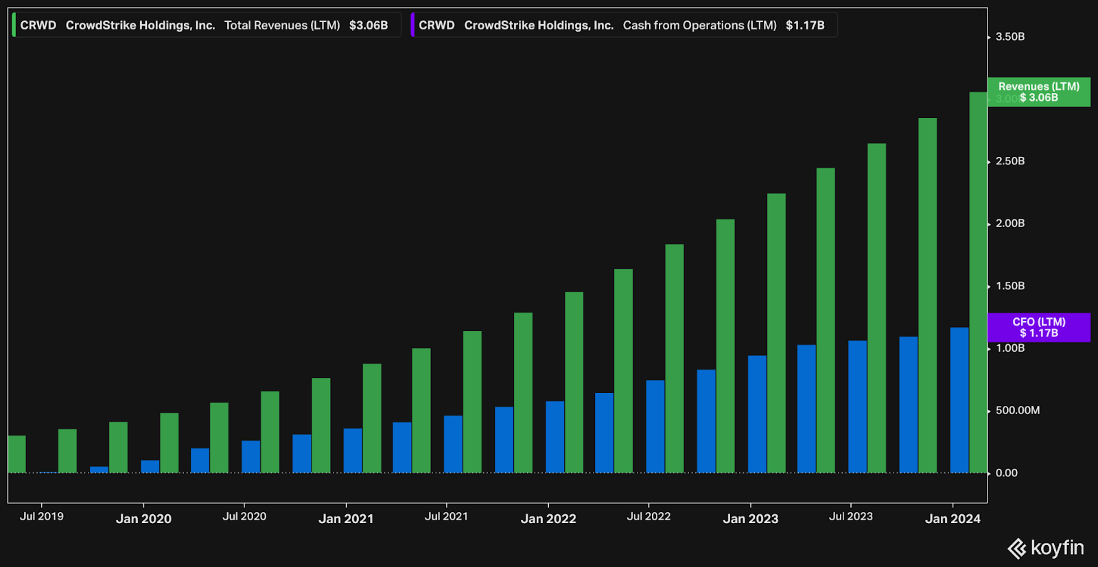Click the green Total Revenues legend color marker
This screenshot has height=567, width=1098.
pos(14,25)
